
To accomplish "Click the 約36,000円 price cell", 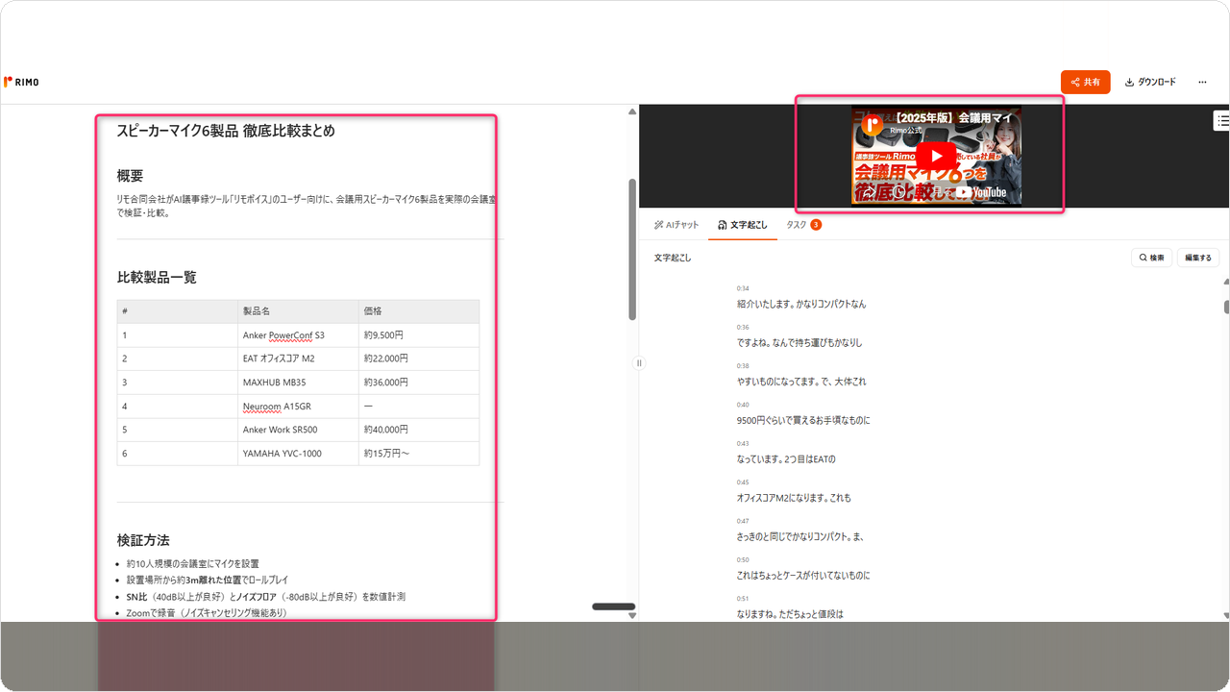I will pyautogui.click(x=419, y=383).
